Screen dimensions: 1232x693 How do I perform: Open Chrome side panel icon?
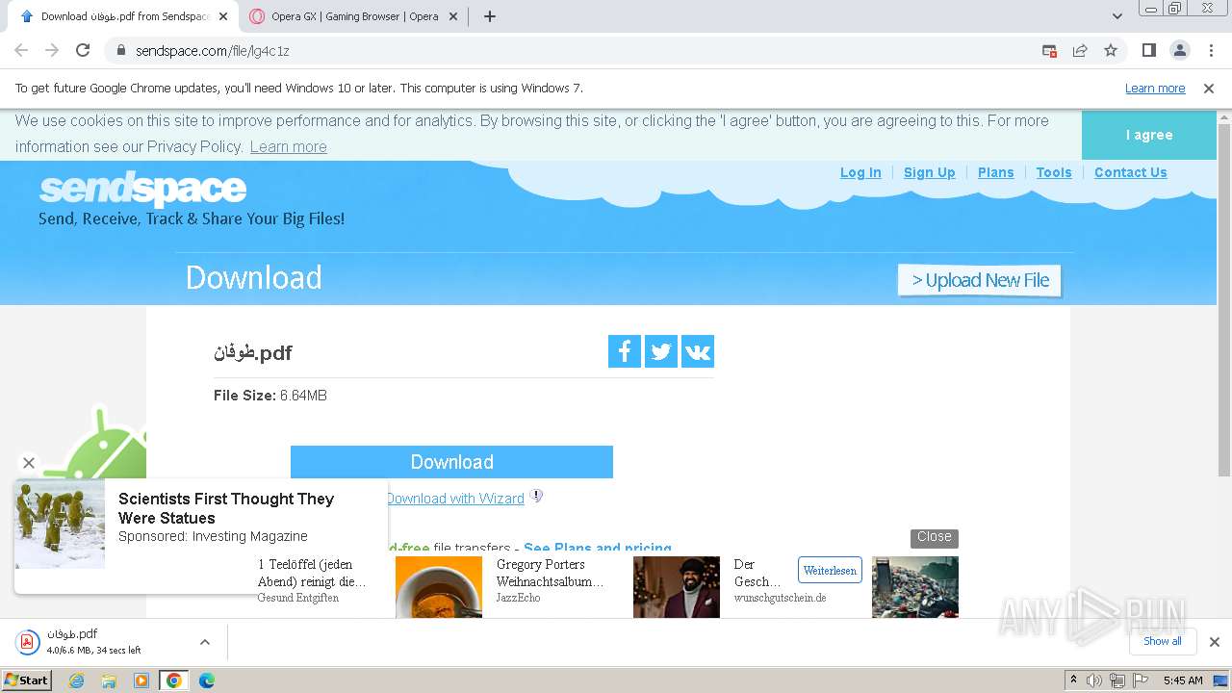pos(1148,50)
